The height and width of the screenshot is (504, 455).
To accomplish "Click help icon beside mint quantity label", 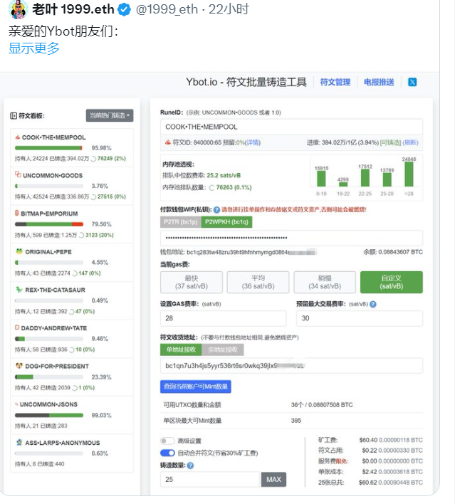I will 190,466.
